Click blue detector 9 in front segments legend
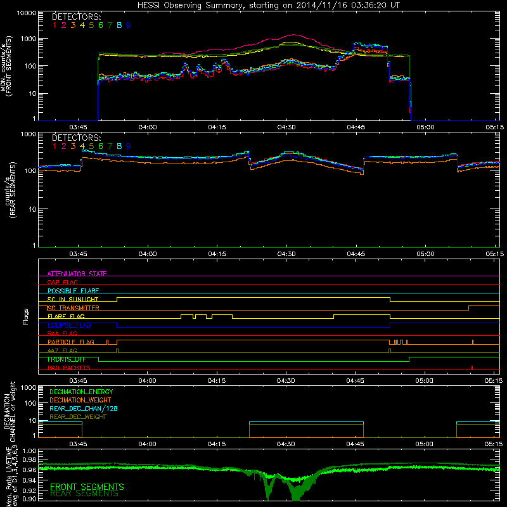The image size is (507, 507). coord(129,25)
